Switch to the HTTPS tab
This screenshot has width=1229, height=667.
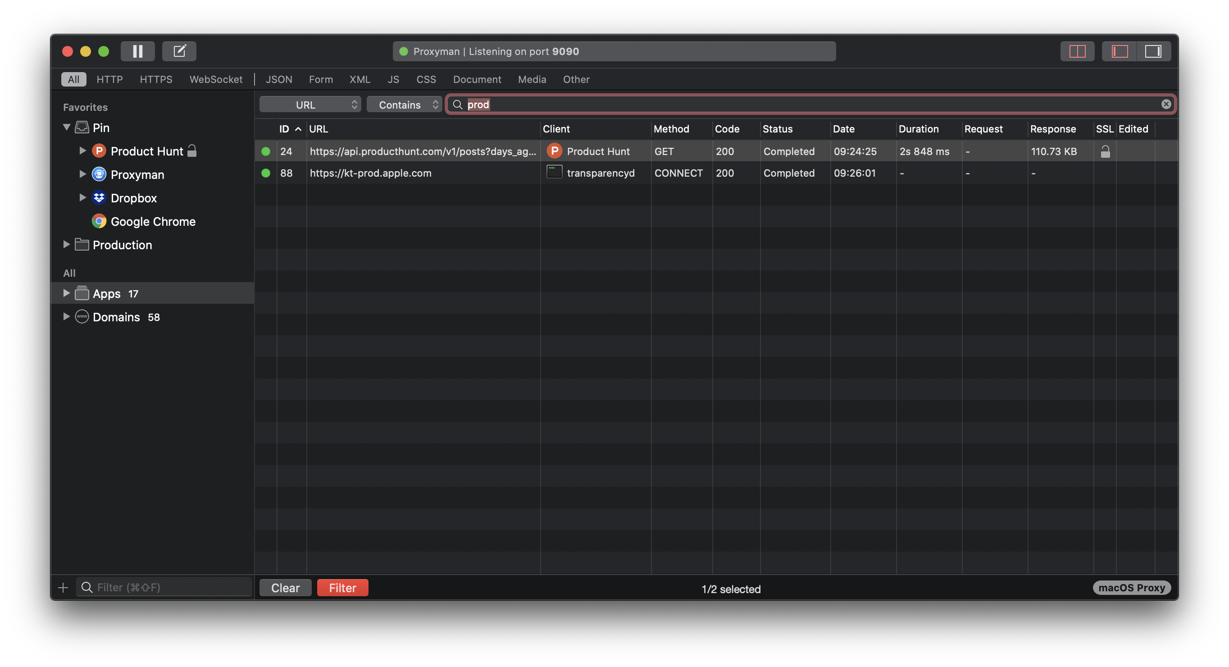click(x=156, y=79)
